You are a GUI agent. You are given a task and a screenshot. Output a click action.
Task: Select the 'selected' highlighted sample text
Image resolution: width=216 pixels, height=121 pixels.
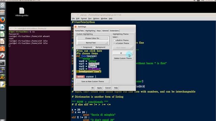click(94, 64)
